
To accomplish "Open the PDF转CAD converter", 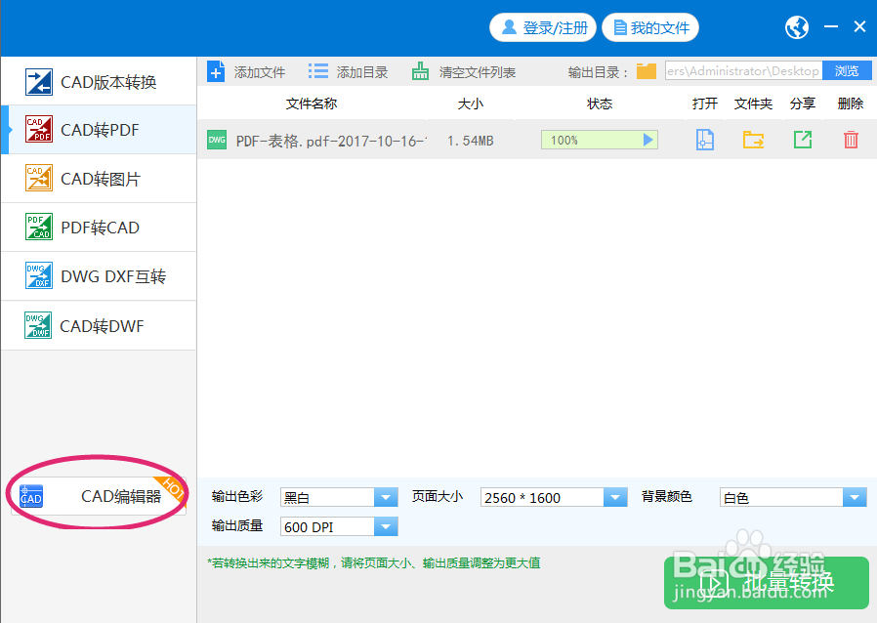I will (x=98, y=227).
